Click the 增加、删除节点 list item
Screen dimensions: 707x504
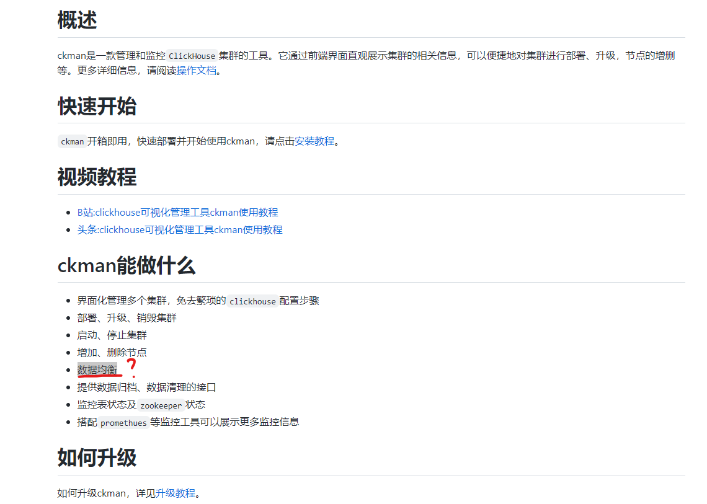(x=112, y=352)
